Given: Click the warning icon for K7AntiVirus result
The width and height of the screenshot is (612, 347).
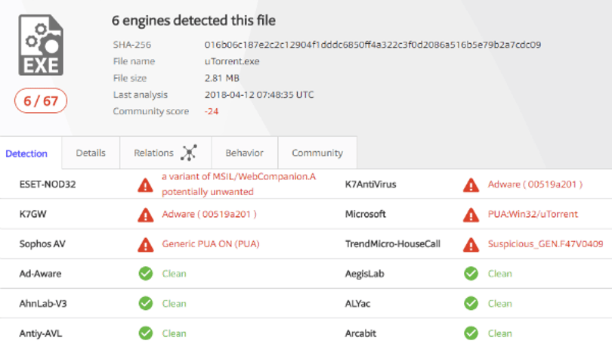Looking at the screenshot, I should 471,184.
